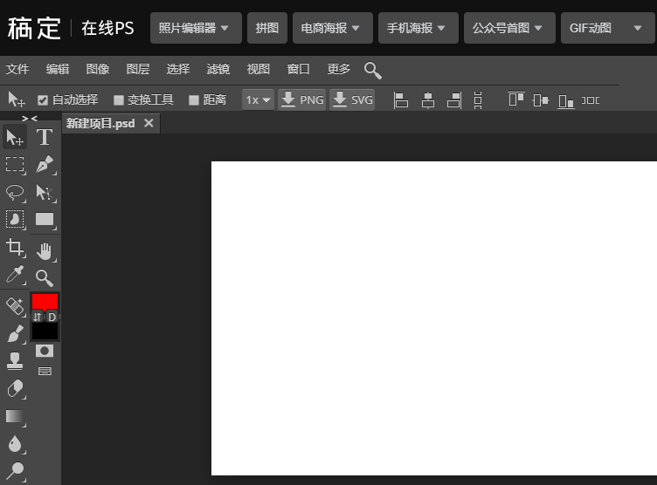Export as SVG button
This screenshot has width=657, height=485.
(x=352, y=100)
